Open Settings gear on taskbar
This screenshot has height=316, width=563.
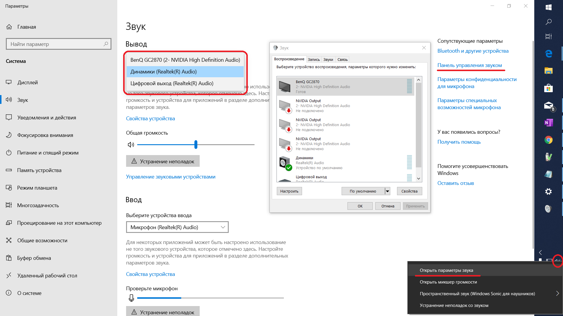(x=549, y=192)
